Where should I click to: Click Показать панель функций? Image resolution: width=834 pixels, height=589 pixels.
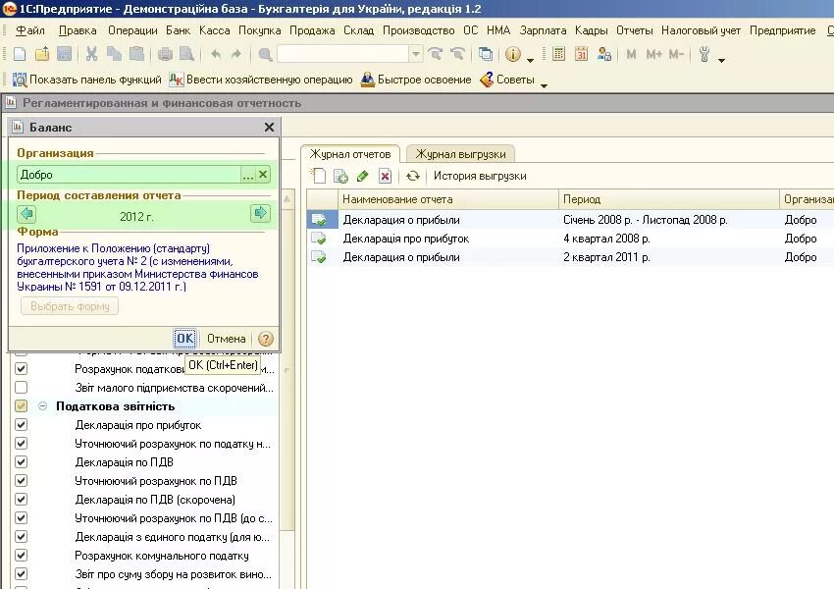coord(86,80)
